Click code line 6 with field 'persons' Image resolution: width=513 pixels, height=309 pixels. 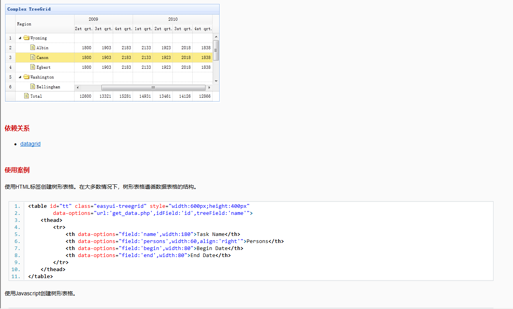[175, 241]
